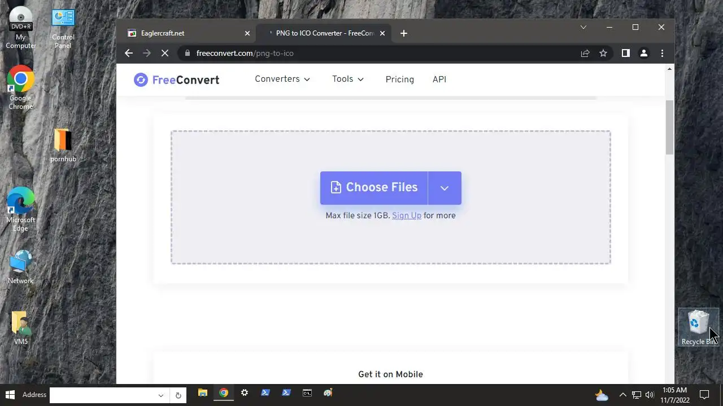Select Network desktop icon

[21, 267]
